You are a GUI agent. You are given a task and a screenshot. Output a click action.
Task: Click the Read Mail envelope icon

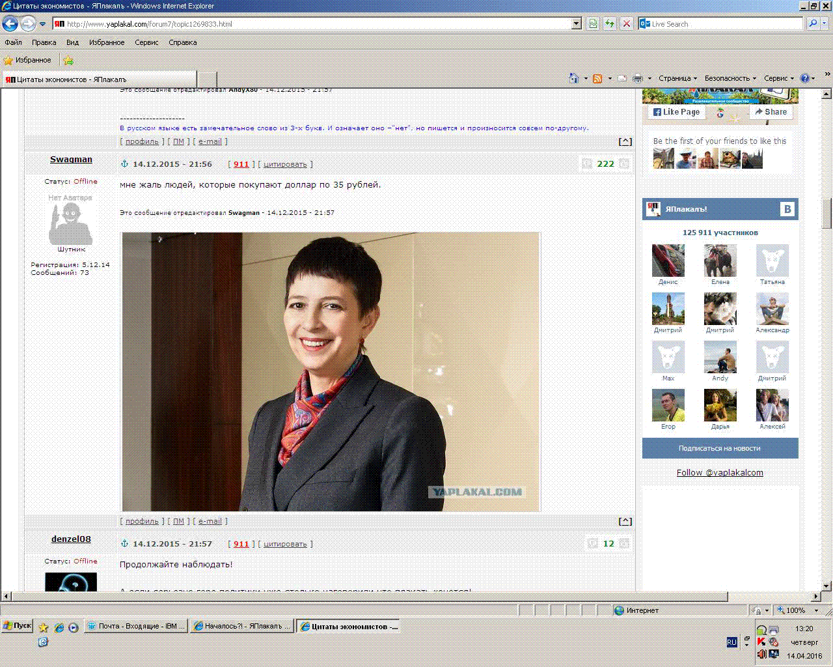coord(622,78)
